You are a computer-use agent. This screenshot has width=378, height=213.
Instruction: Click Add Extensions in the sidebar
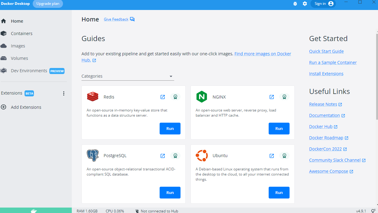click(x=26, y=107)
